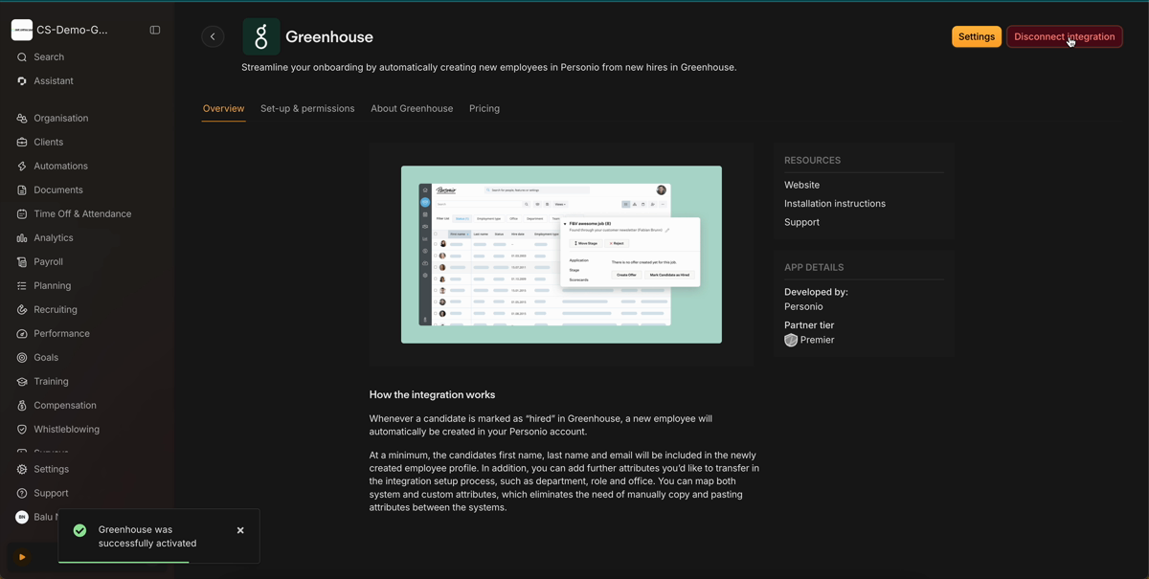Click the Support question mark icon
Viewport: 1149px width, 579px height.
pos(22,494)
